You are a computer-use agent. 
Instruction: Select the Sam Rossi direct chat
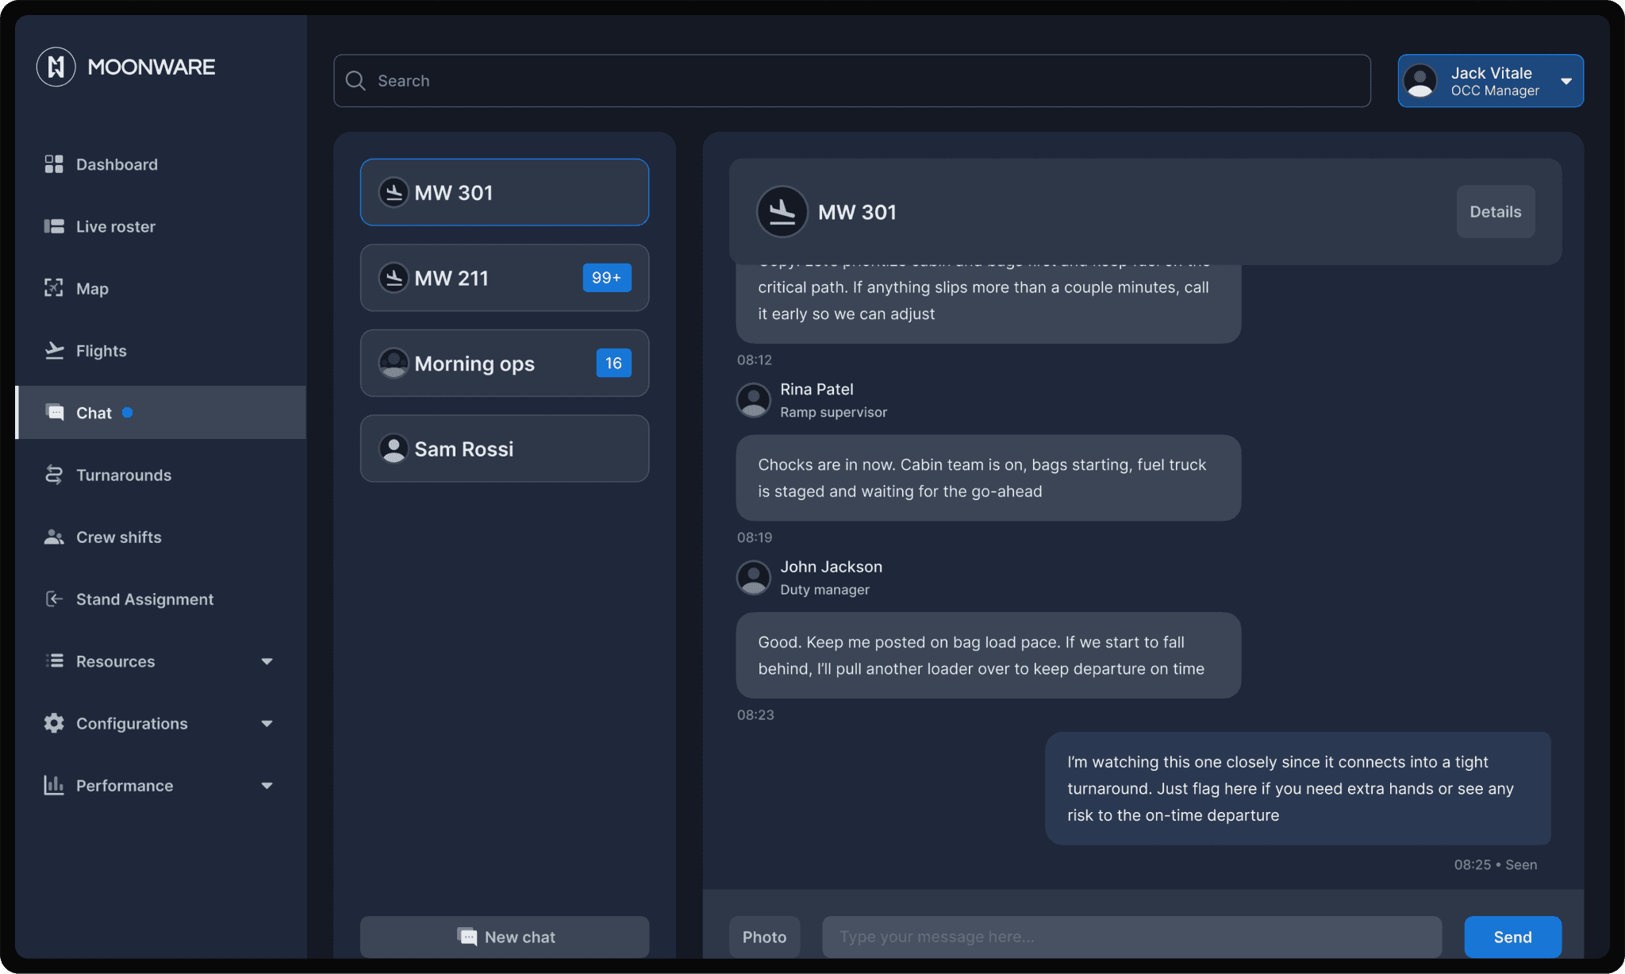click(505, 449)
